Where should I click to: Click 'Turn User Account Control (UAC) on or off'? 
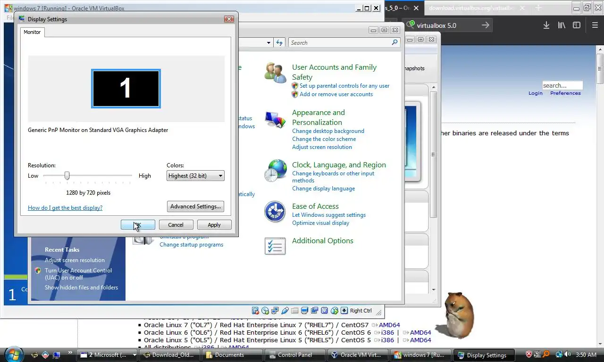[78, 274]
